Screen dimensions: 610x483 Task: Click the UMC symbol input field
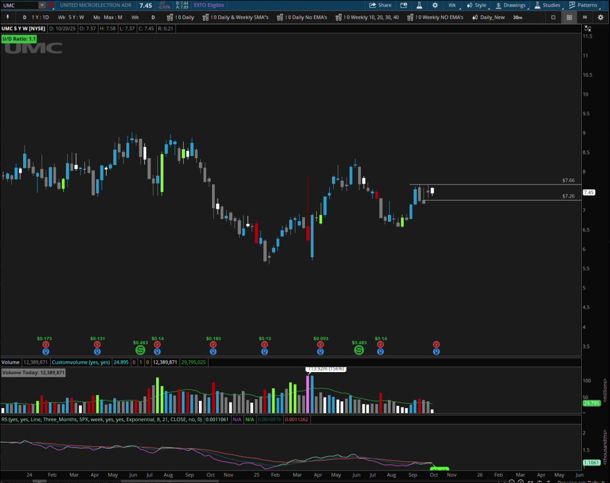click(x=20, y=6)
